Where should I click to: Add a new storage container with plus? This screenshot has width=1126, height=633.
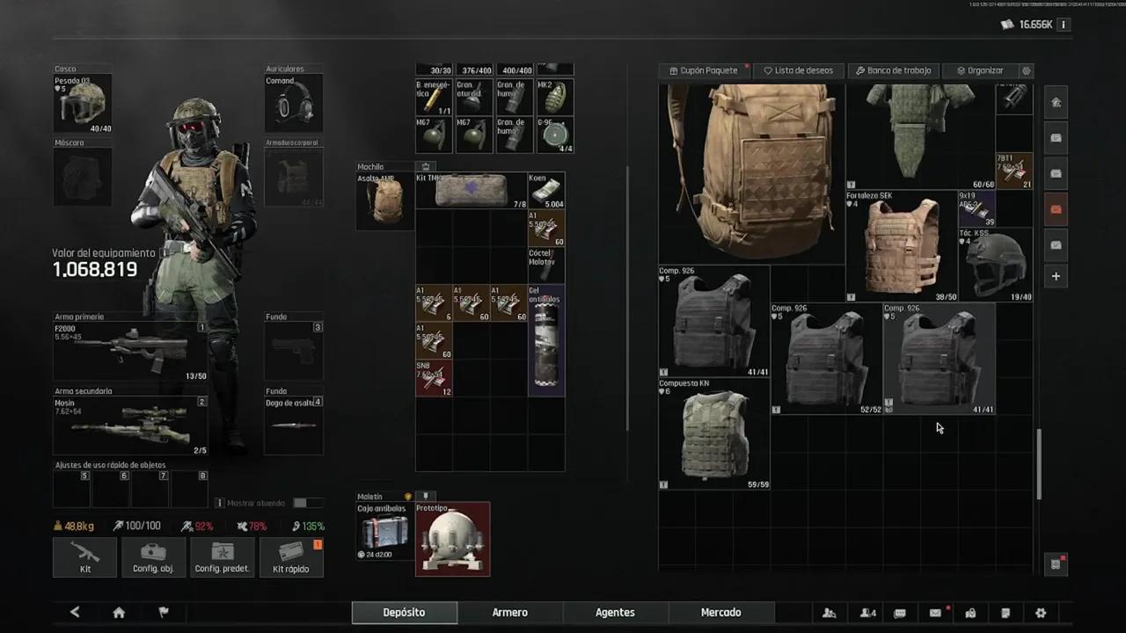click(1056, 276)
